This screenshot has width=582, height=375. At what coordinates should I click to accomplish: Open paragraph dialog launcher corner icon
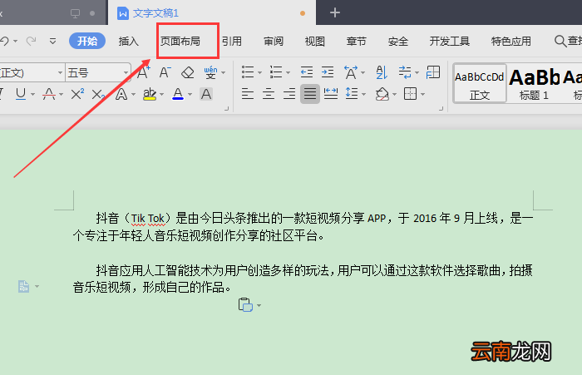click(441, 108)
